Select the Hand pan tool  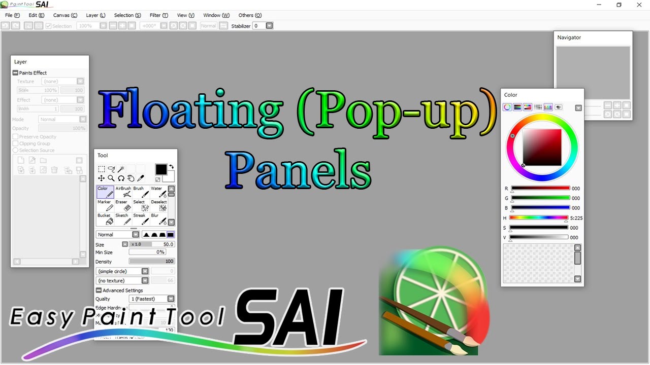point(131,178)
